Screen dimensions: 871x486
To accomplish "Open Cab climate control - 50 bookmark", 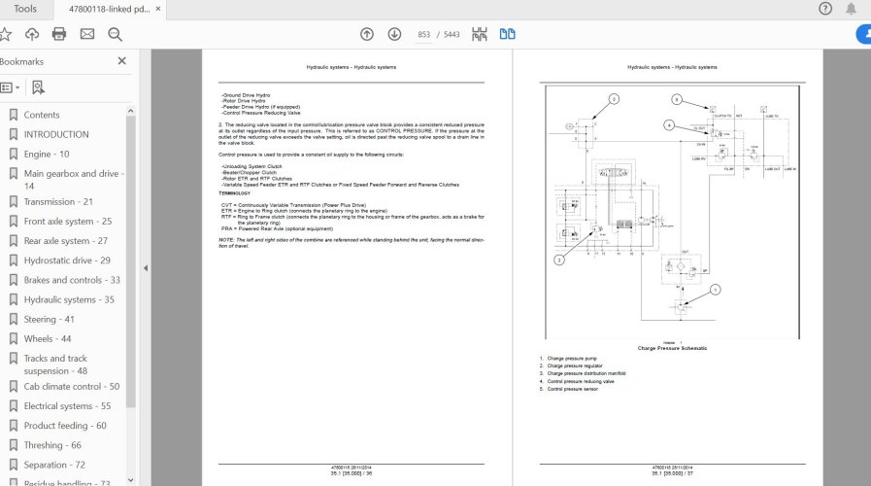I will click(x=71, y=387).
